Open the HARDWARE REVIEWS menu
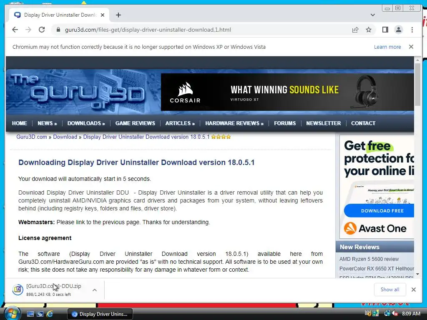Viewport: 427px width, 320px height. pos(234,123)
